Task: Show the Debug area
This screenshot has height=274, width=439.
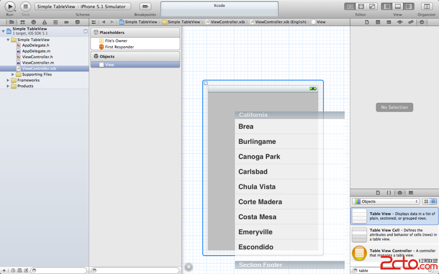Action: pos(398,6)
